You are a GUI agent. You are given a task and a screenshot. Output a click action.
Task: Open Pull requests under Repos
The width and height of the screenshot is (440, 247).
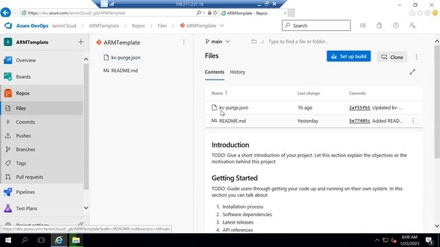(x=30, y=177)
